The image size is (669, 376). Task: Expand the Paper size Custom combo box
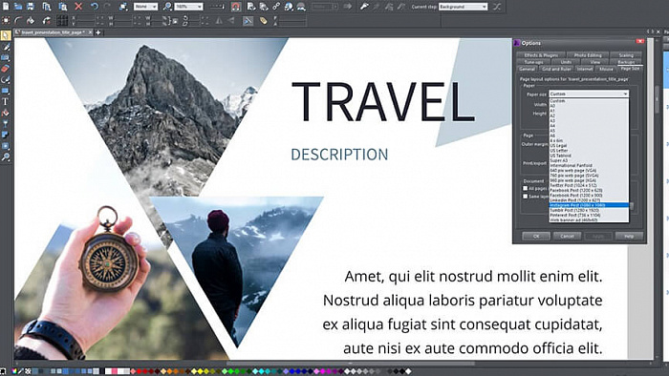tap(589, 94)
